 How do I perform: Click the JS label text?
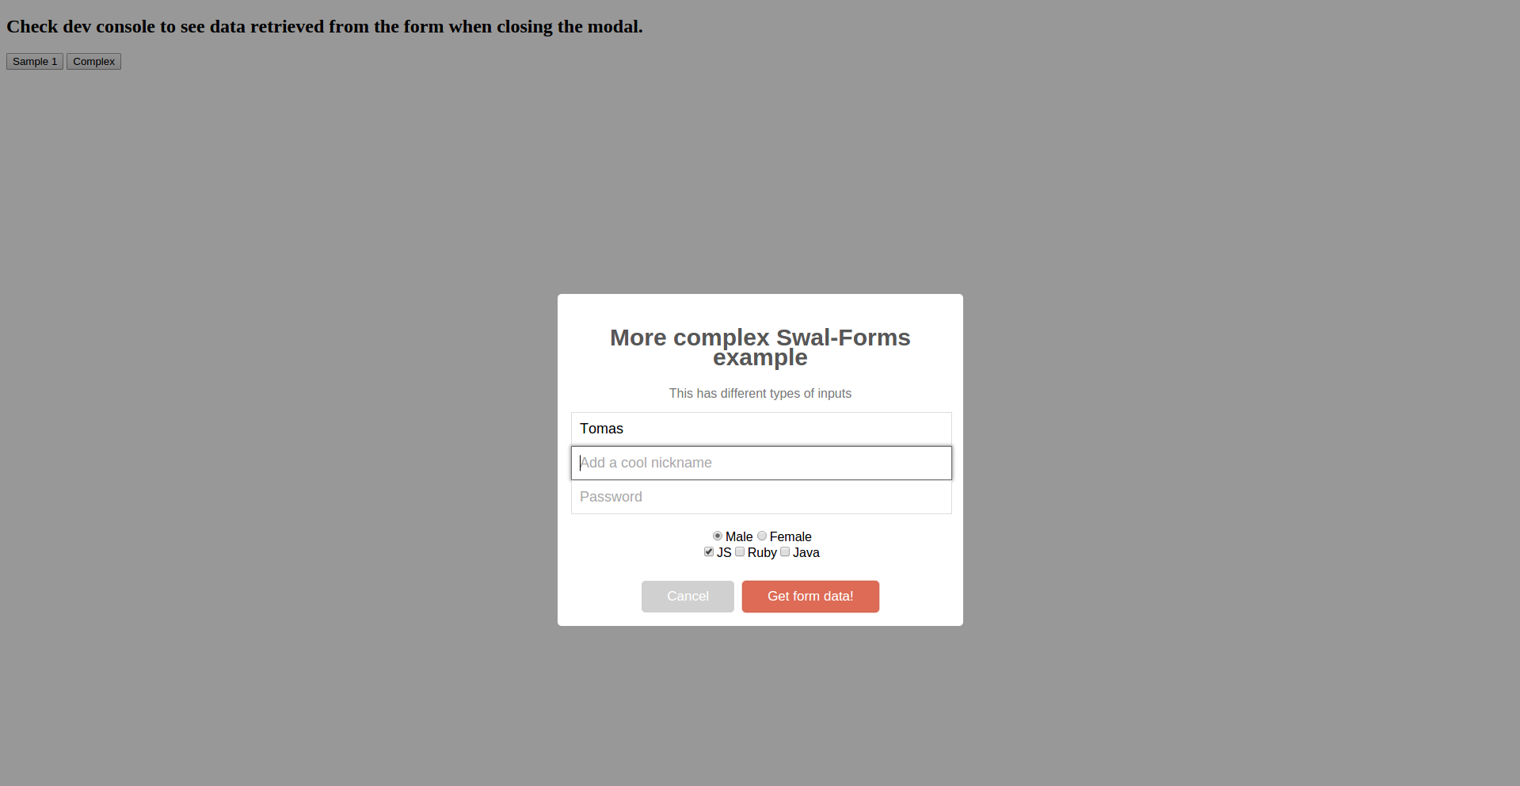724,553
